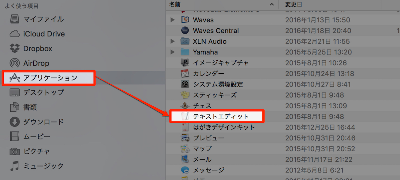Select date 2016年1月13日 15:50
This screenshot has height=180, width=400.
[x=317, y=20]
